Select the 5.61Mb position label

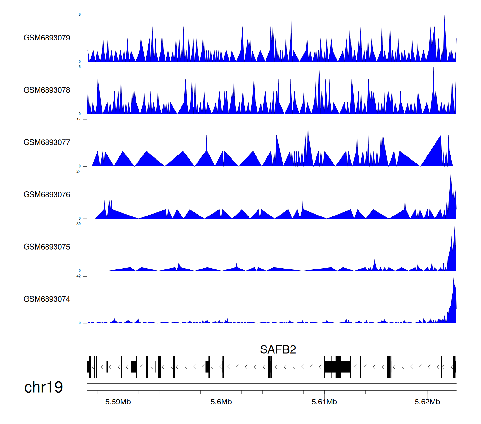324,402
